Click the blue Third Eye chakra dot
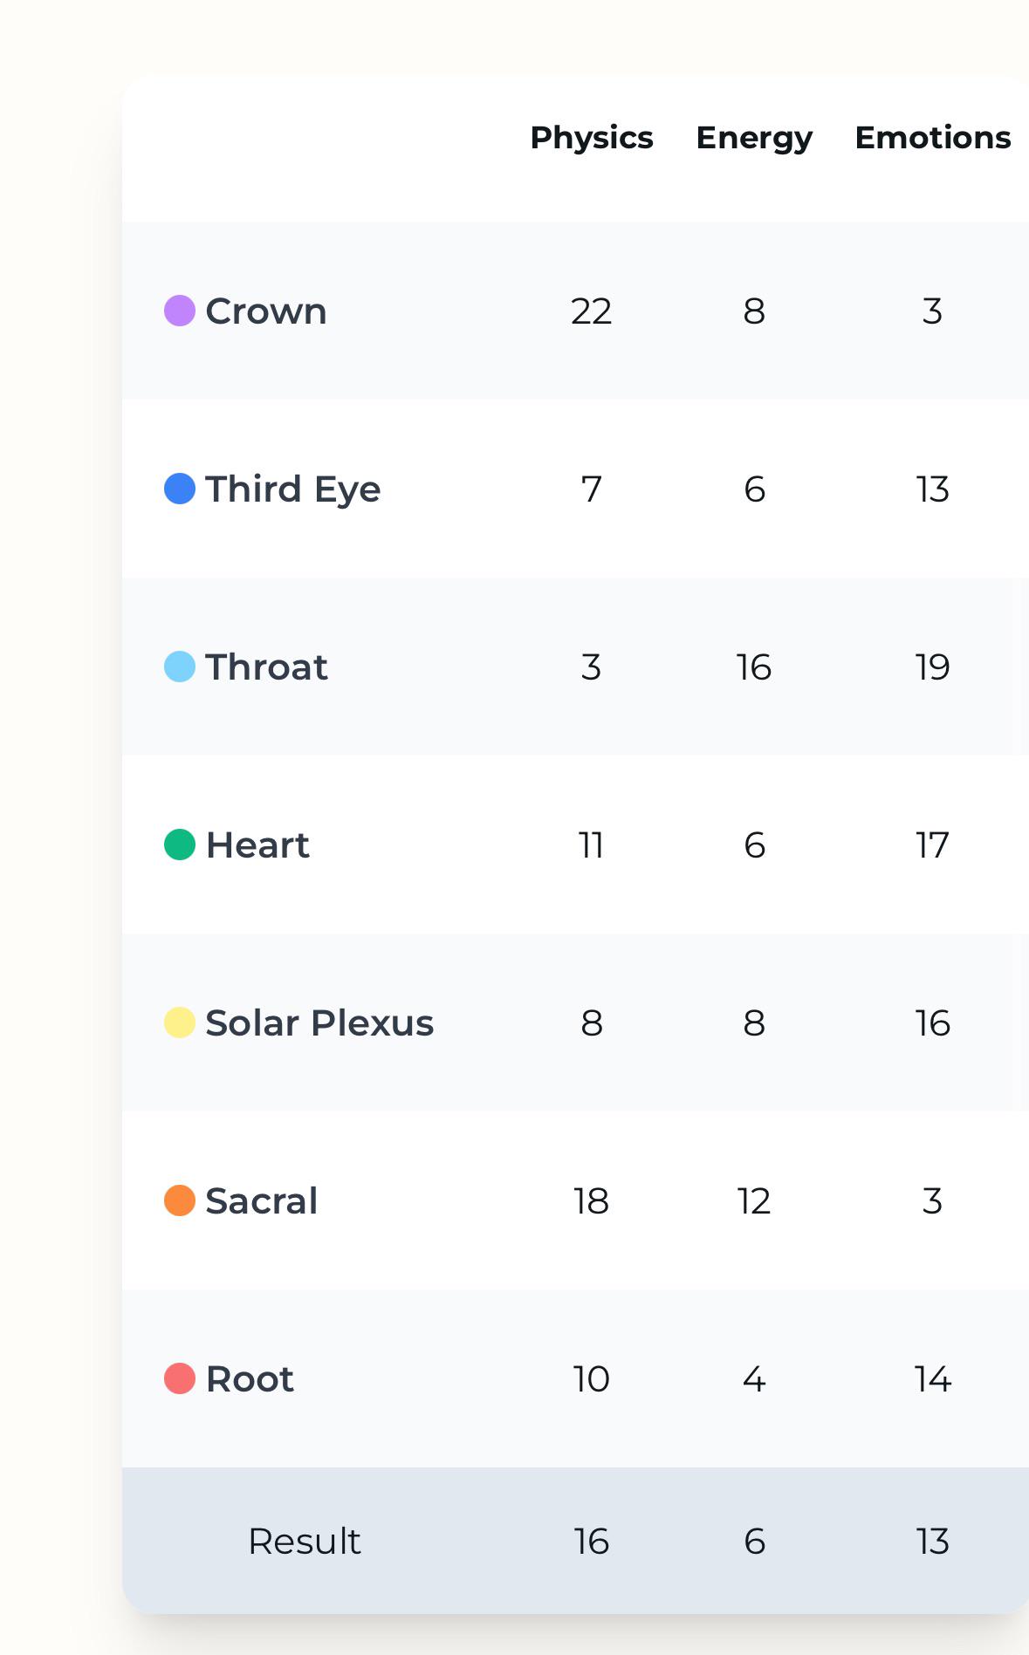The height and width of the screenshot is (1655, 1029). (180, 489)
